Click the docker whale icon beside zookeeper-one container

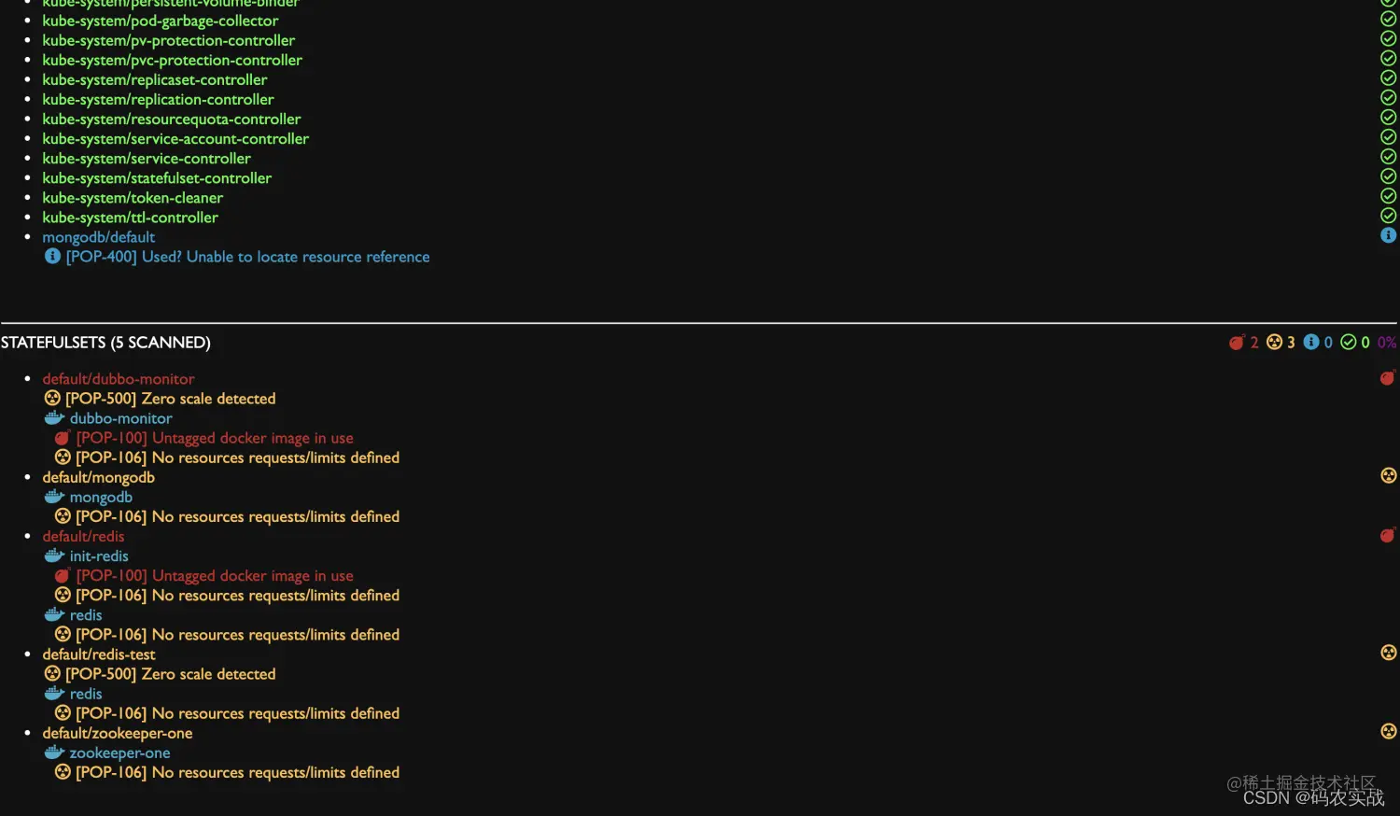coord(54,752)
